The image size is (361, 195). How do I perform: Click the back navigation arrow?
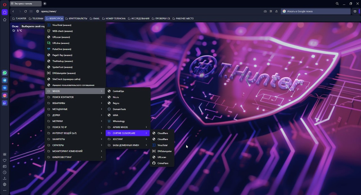[x=13, y=11]
